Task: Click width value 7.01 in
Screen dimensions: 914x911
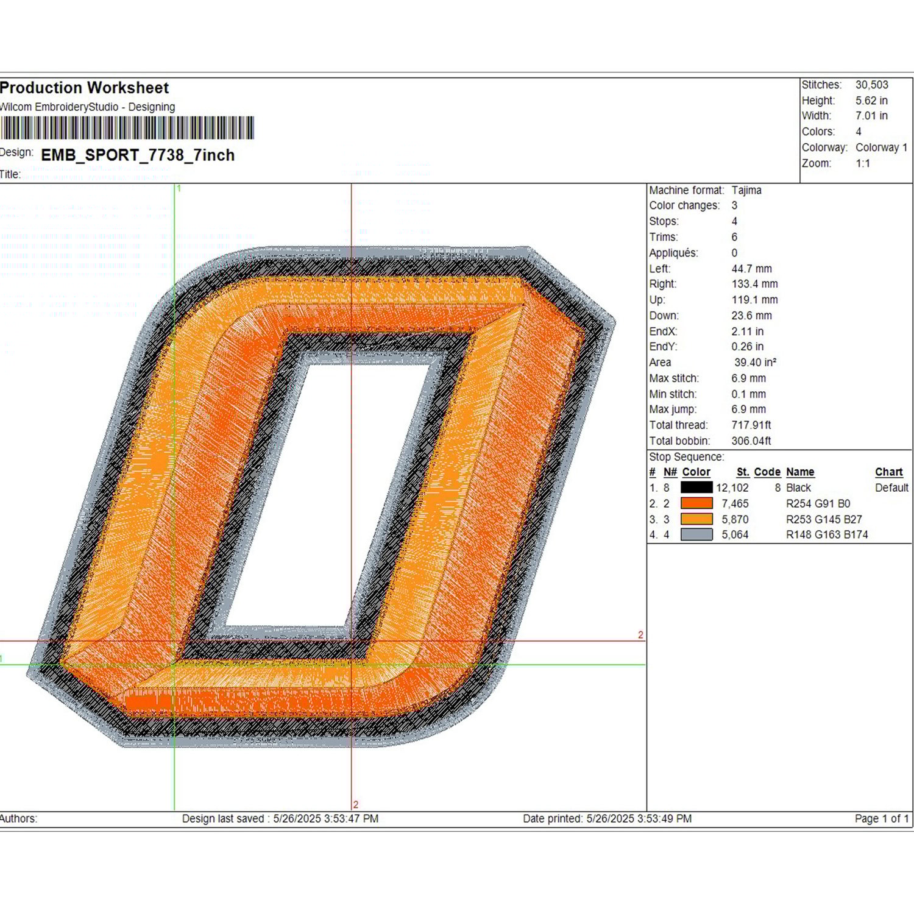Action: point(871,116)
